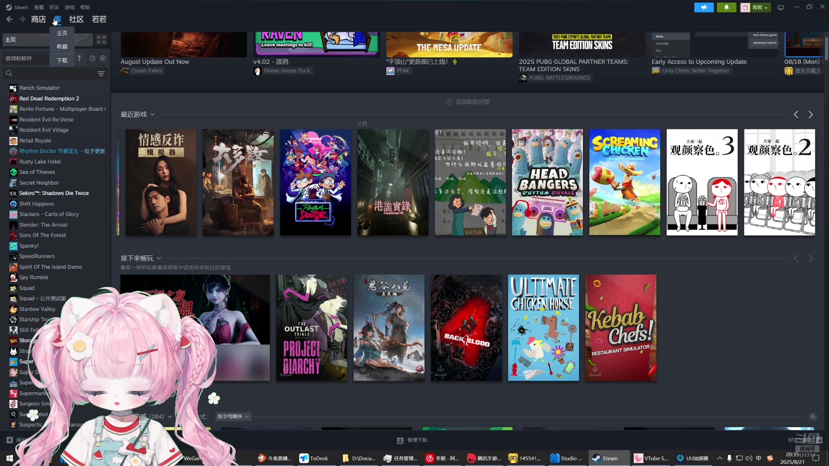Click the magnifier search icon in library sidebar

coord(9,73)
